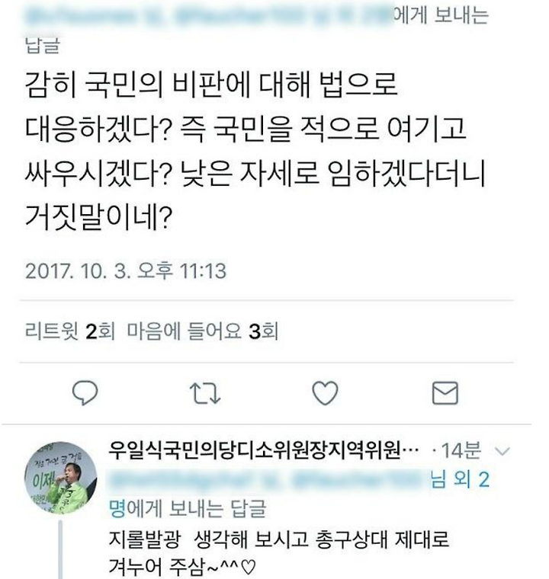
Task: Like the tweet with heart icon
Action: click(325, 393)
